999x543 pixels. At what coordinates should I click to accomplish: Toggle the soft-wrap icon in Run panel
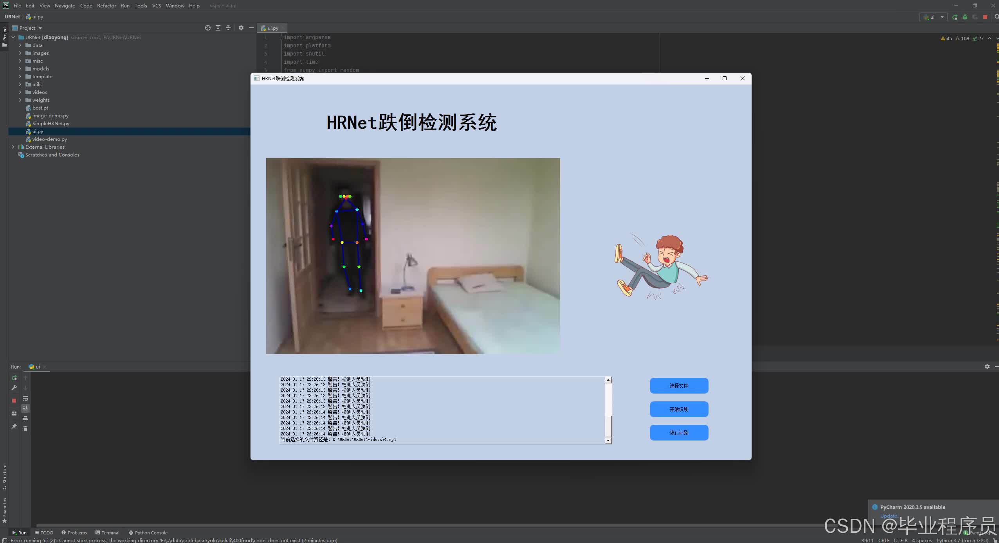tap(25, 398)
